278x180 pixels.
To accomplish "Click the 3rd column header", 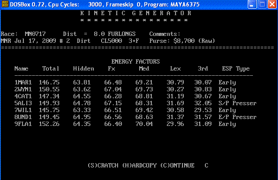I will [x=203, y=68].
